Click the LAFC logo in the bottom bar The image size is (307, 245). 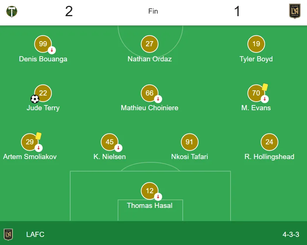8,234
